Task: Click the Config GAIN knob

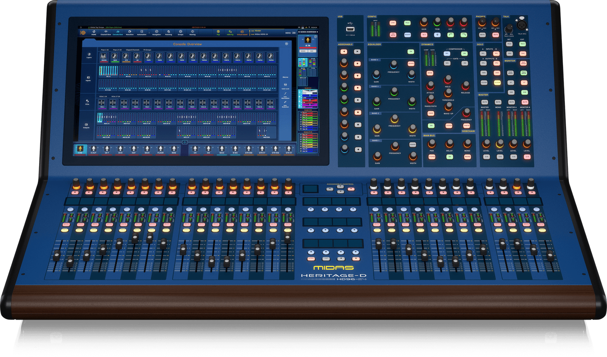Action: click(x=424, y=22)
